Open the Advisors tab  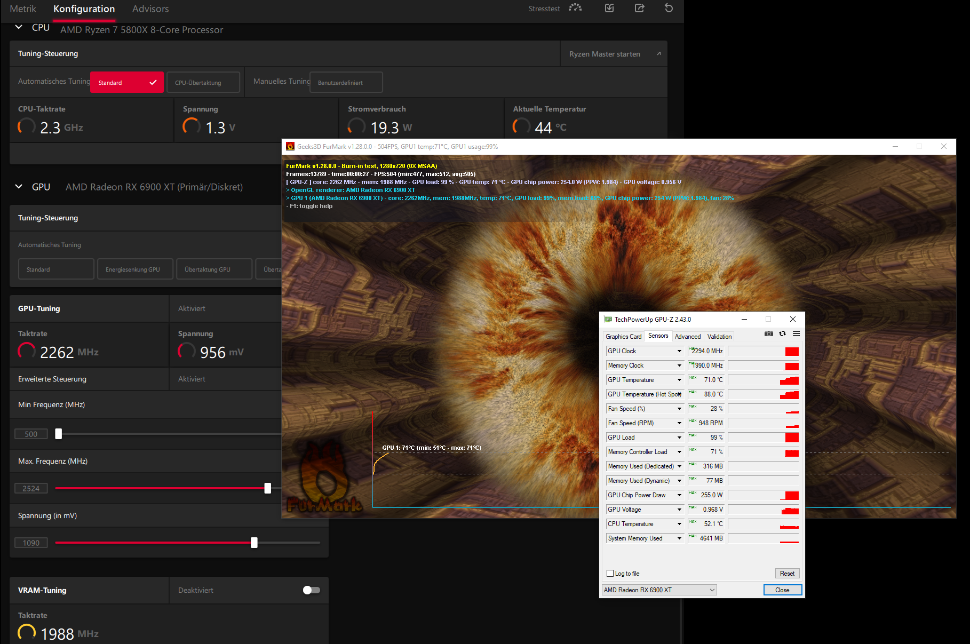(x=150, y=9)
